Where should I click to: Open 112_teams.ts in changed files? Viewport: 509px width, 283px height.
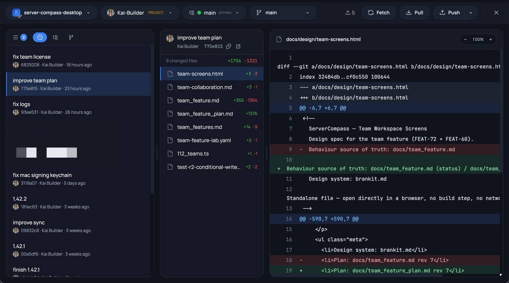(x=212, y=154)
